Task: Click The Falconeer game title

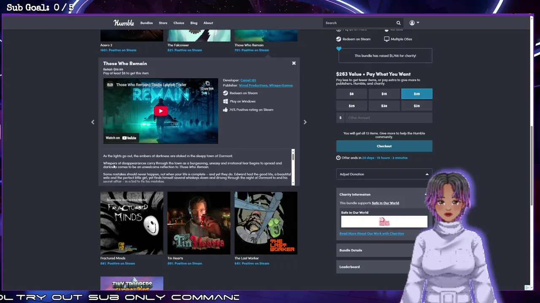Action: coord(178,45)
